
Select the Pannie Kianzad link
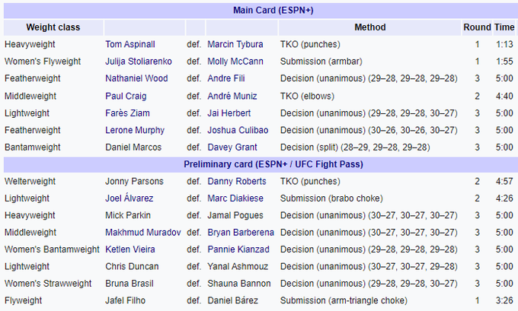click(x=238, y=249)
